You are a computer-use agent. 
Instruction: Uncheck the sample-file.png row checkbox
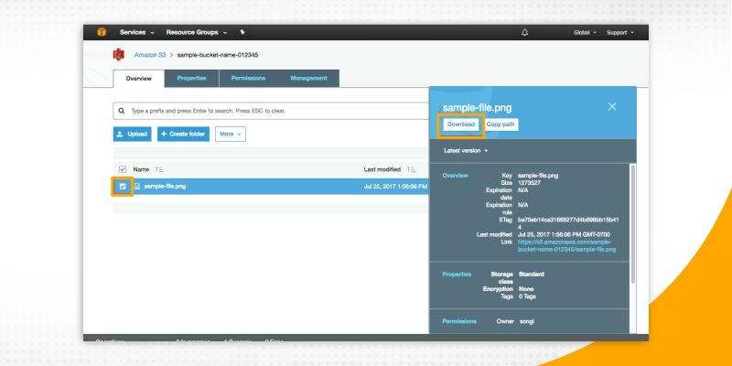click(123, 186)
